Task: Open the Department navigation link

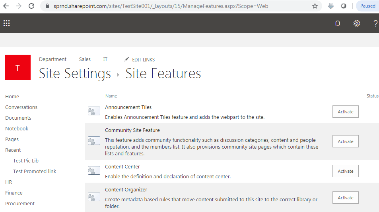Action: (52, 59)
